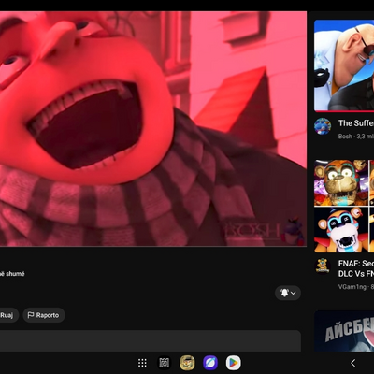The image size is (374, 374).
Task: Click the comment input box
Action: pyautogui.click(x=151, y=341)
